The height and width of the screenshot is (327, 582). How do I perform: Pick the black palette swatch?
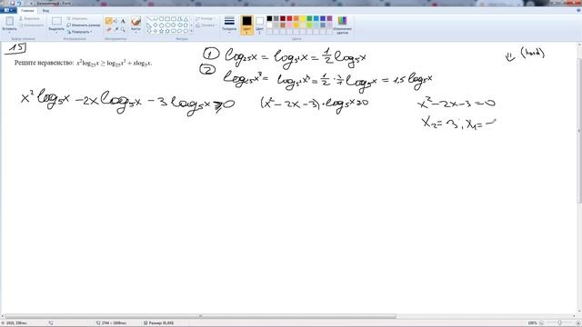(x=269, y=18)
